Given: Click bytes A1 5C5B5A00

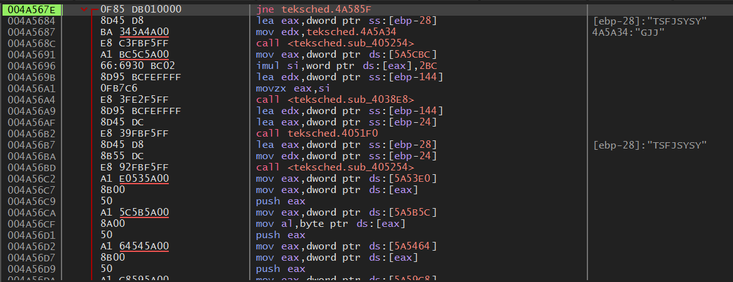Looking at the screenshot, I should click(135, 212).
